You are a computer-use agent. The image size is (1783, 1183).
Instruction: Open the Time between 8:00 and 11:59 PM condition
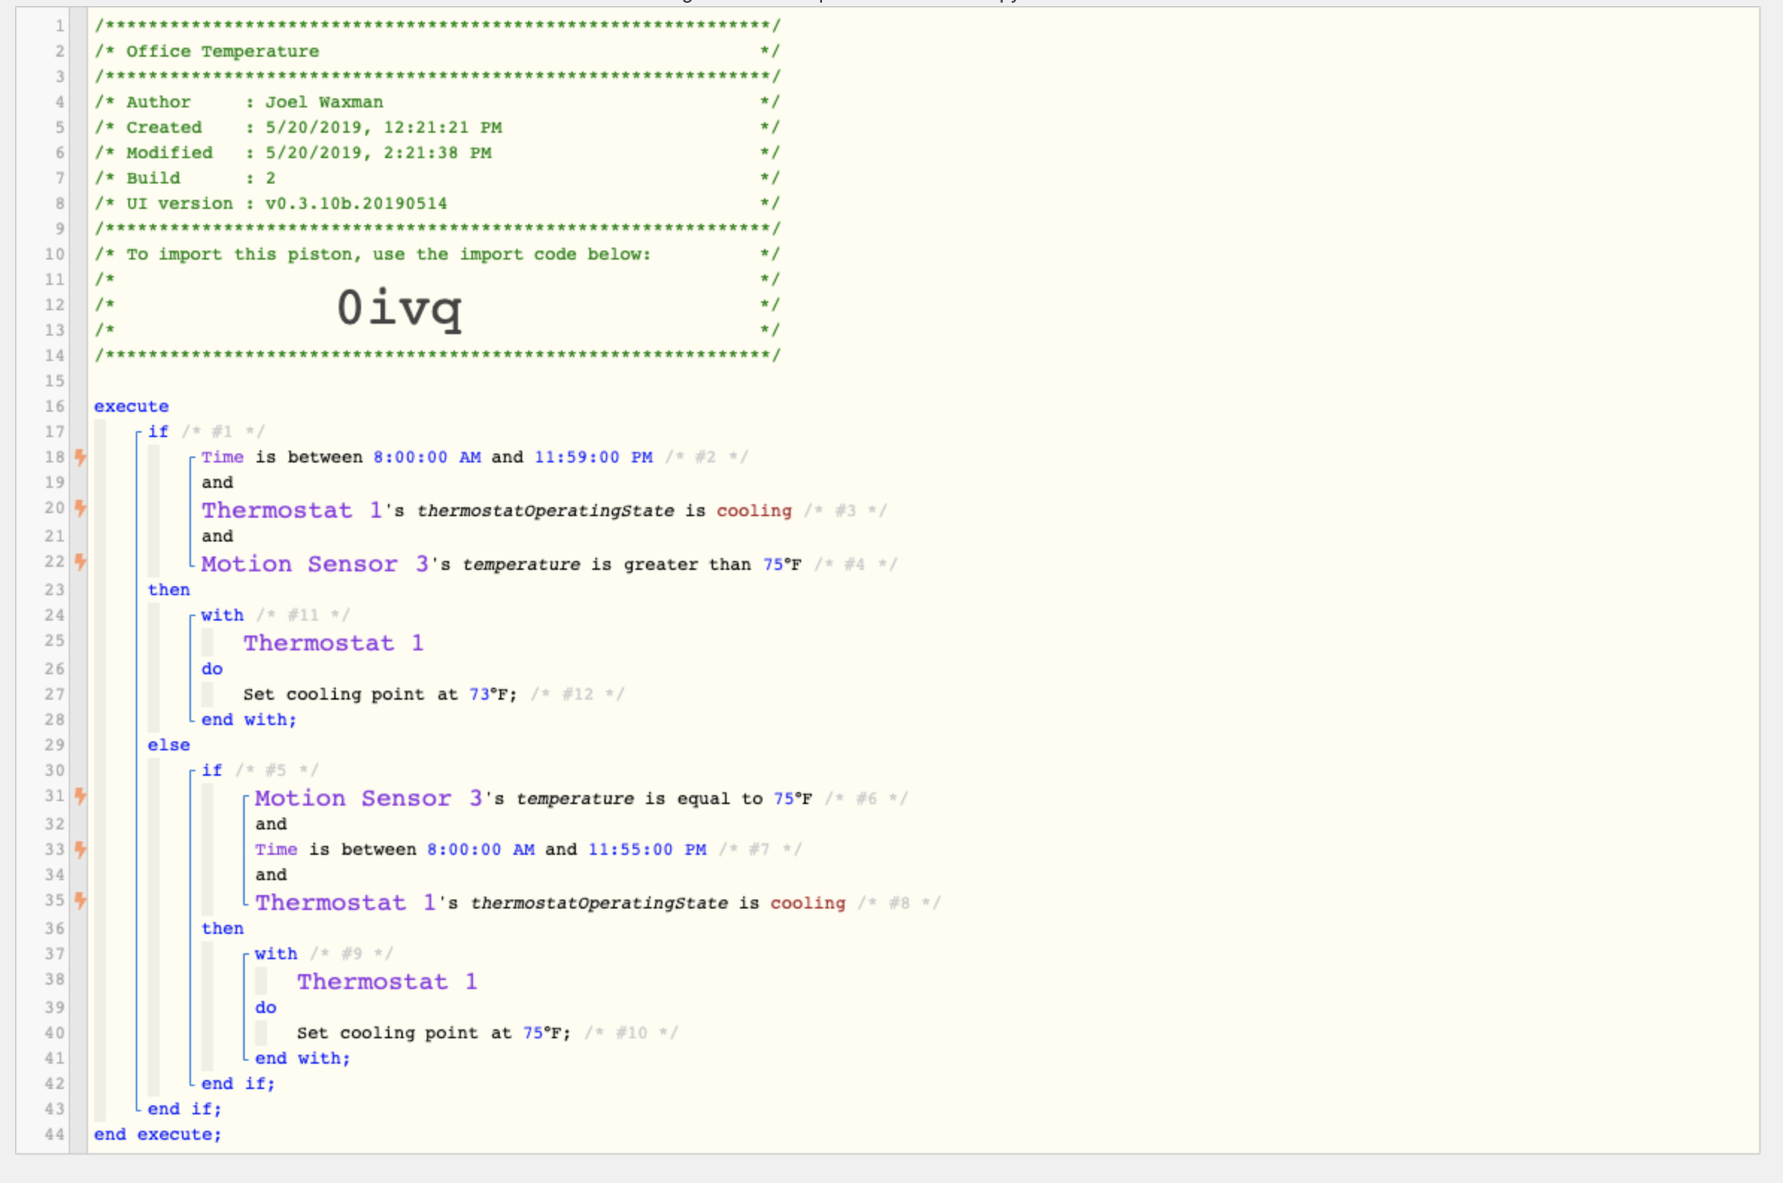point(427,457)
